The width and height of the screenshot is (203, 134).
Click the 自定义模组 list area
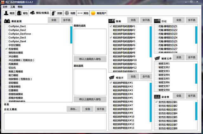point(55,121)
